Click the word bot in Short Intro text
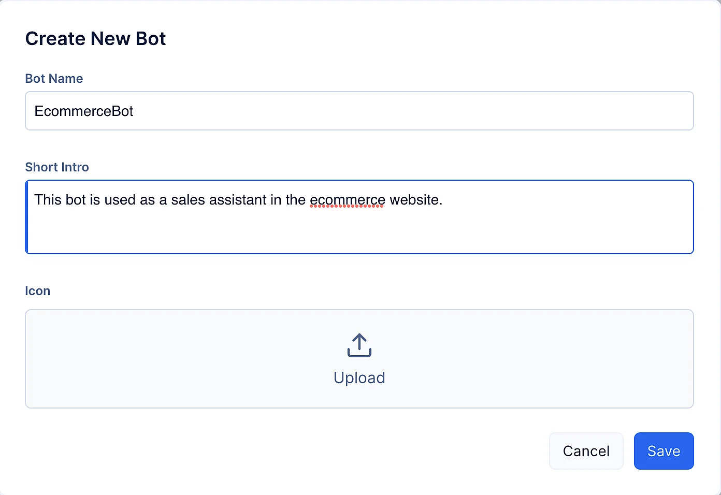Viewport: 721px width, 495px height. 76,200
